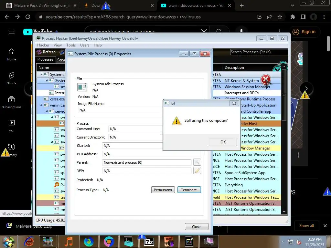Screen dimensions: 331x248
Task: Open the Hacker menu
Action: pyautogui.click(x=43, y=45)
